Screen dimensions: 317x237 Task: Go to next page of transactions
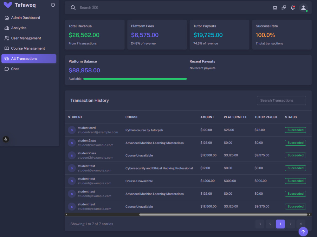point(290,224)
